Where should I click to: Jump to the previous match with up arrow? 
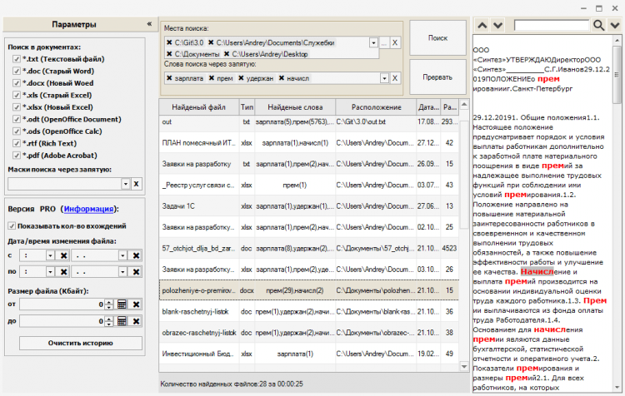click(482, 25)
